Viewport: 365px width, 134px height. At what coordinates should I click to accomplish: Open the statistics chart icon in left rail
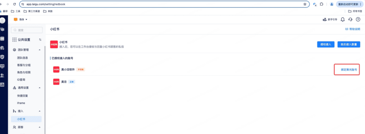coord(2,85)
